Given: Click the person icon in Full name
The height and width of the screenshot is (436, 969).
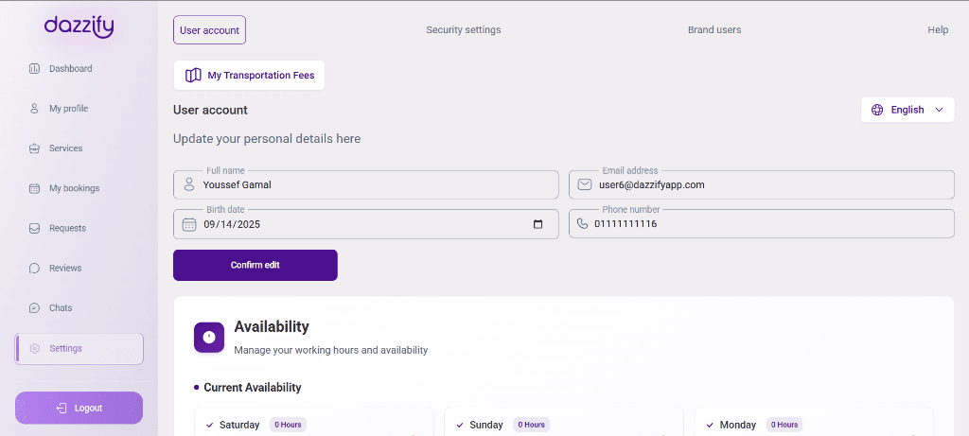Looking at the screenshot, I should coord(189,184).
